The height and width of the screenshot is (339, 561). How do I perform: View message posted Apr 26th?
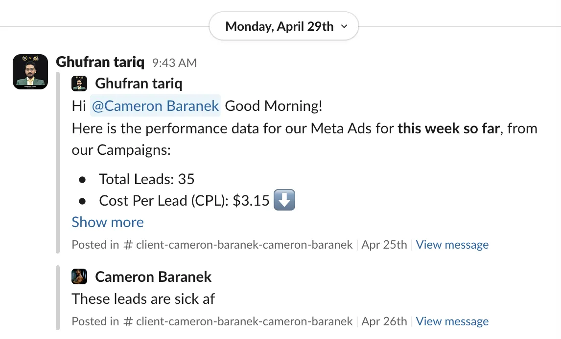[x=452, y=321]
